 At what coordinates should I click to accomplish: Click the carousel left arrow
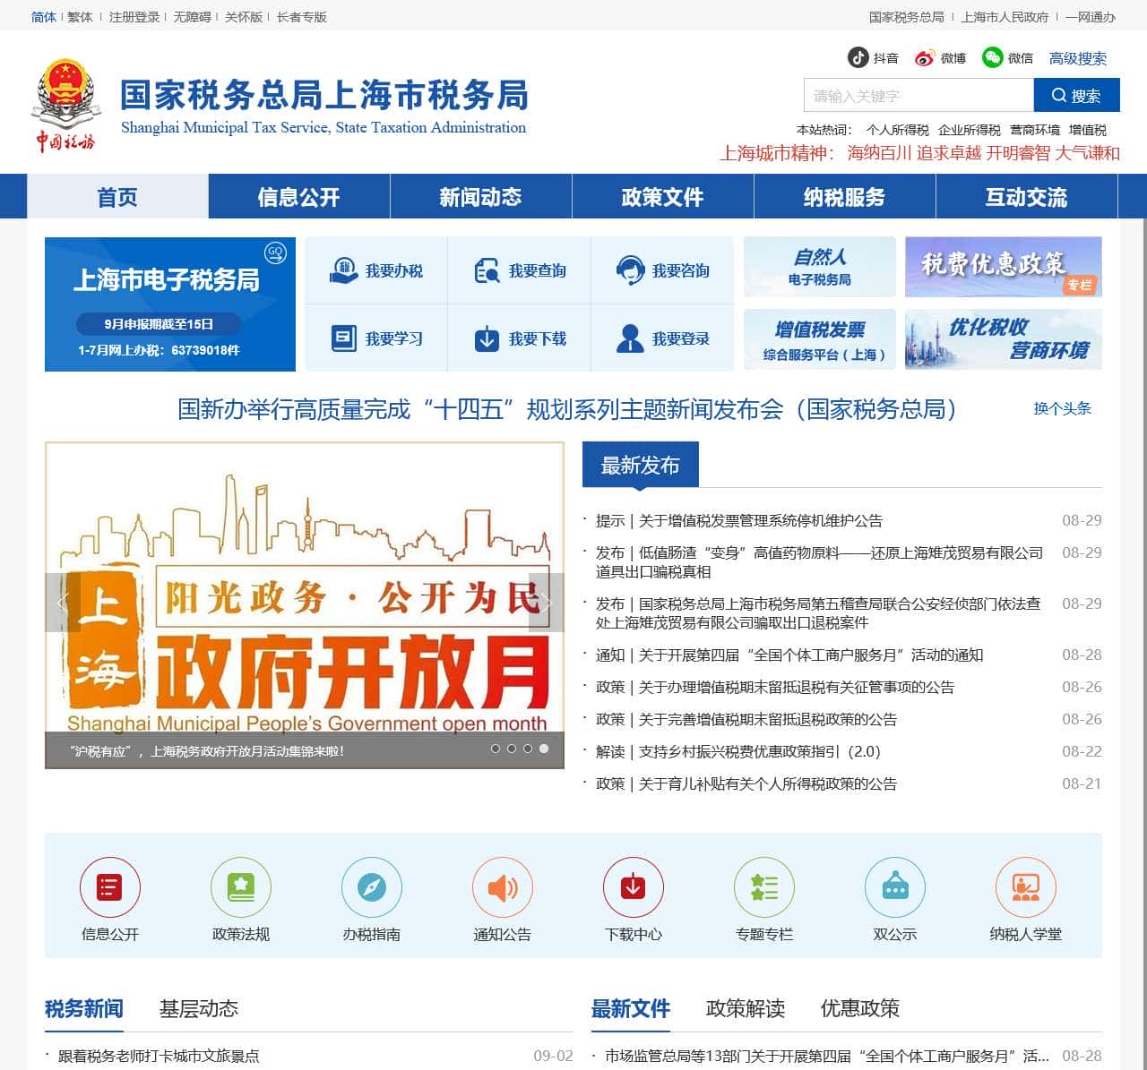pos(63,603)
